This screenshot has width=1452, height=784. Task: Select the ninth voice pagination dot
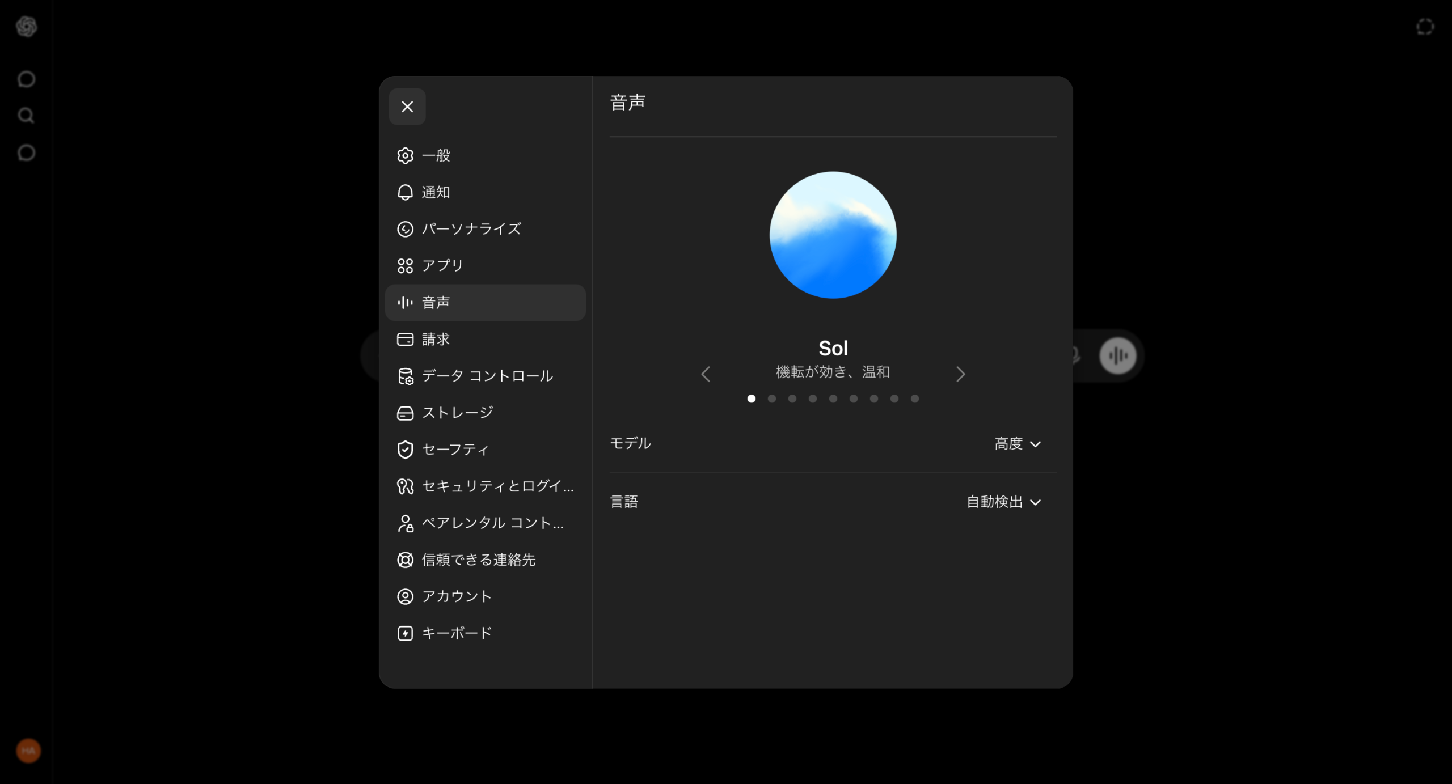tap(915, 399)
